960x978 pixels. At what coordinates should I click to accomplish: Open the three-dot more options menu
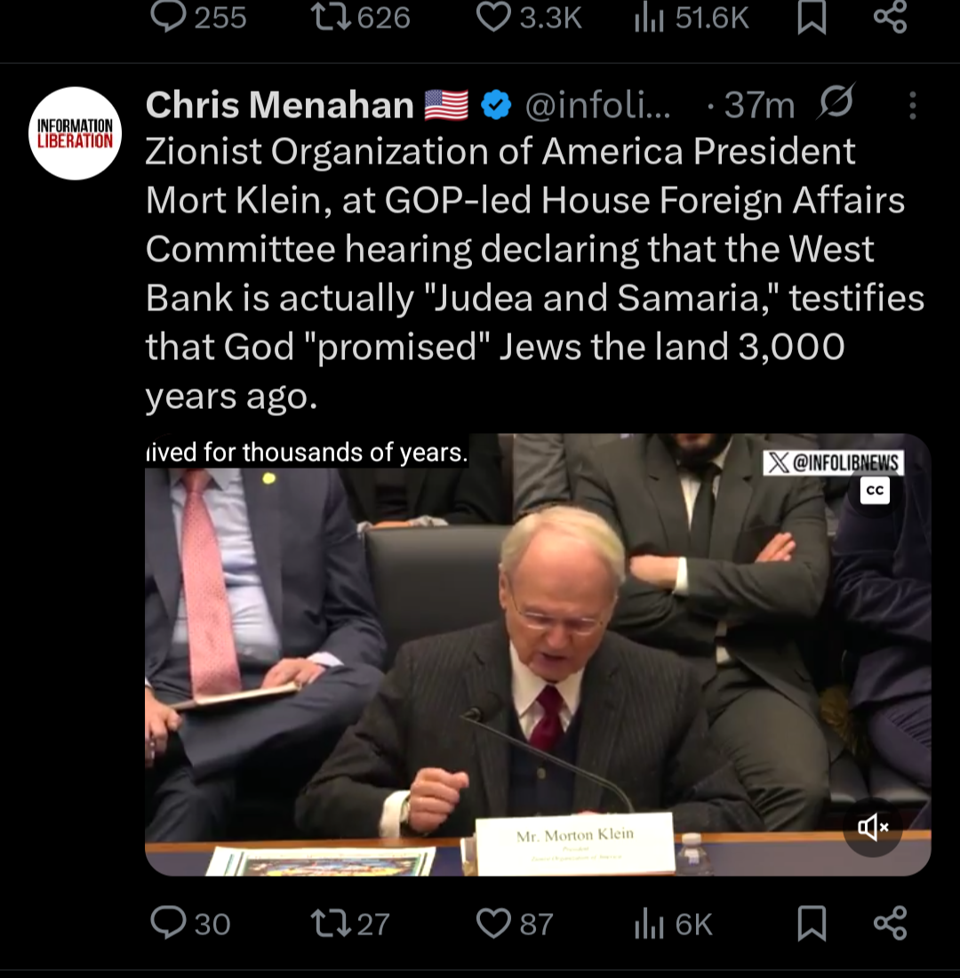tap(912, 107)
